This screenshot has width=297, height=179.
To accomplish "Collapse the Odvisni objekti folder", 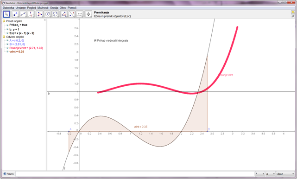I will coord(4,37).
